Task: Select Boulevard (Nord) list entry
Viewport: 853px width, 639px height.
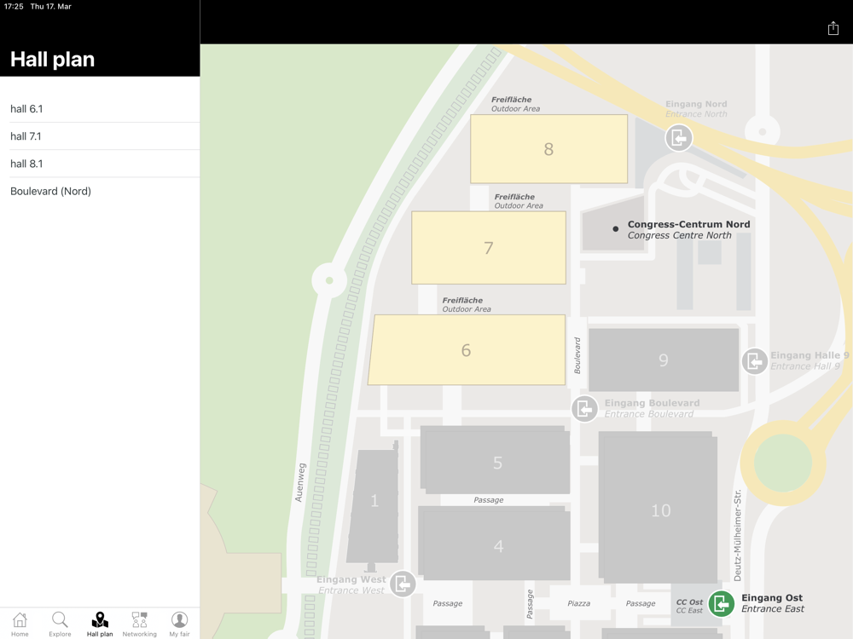Action: [100, 191]
